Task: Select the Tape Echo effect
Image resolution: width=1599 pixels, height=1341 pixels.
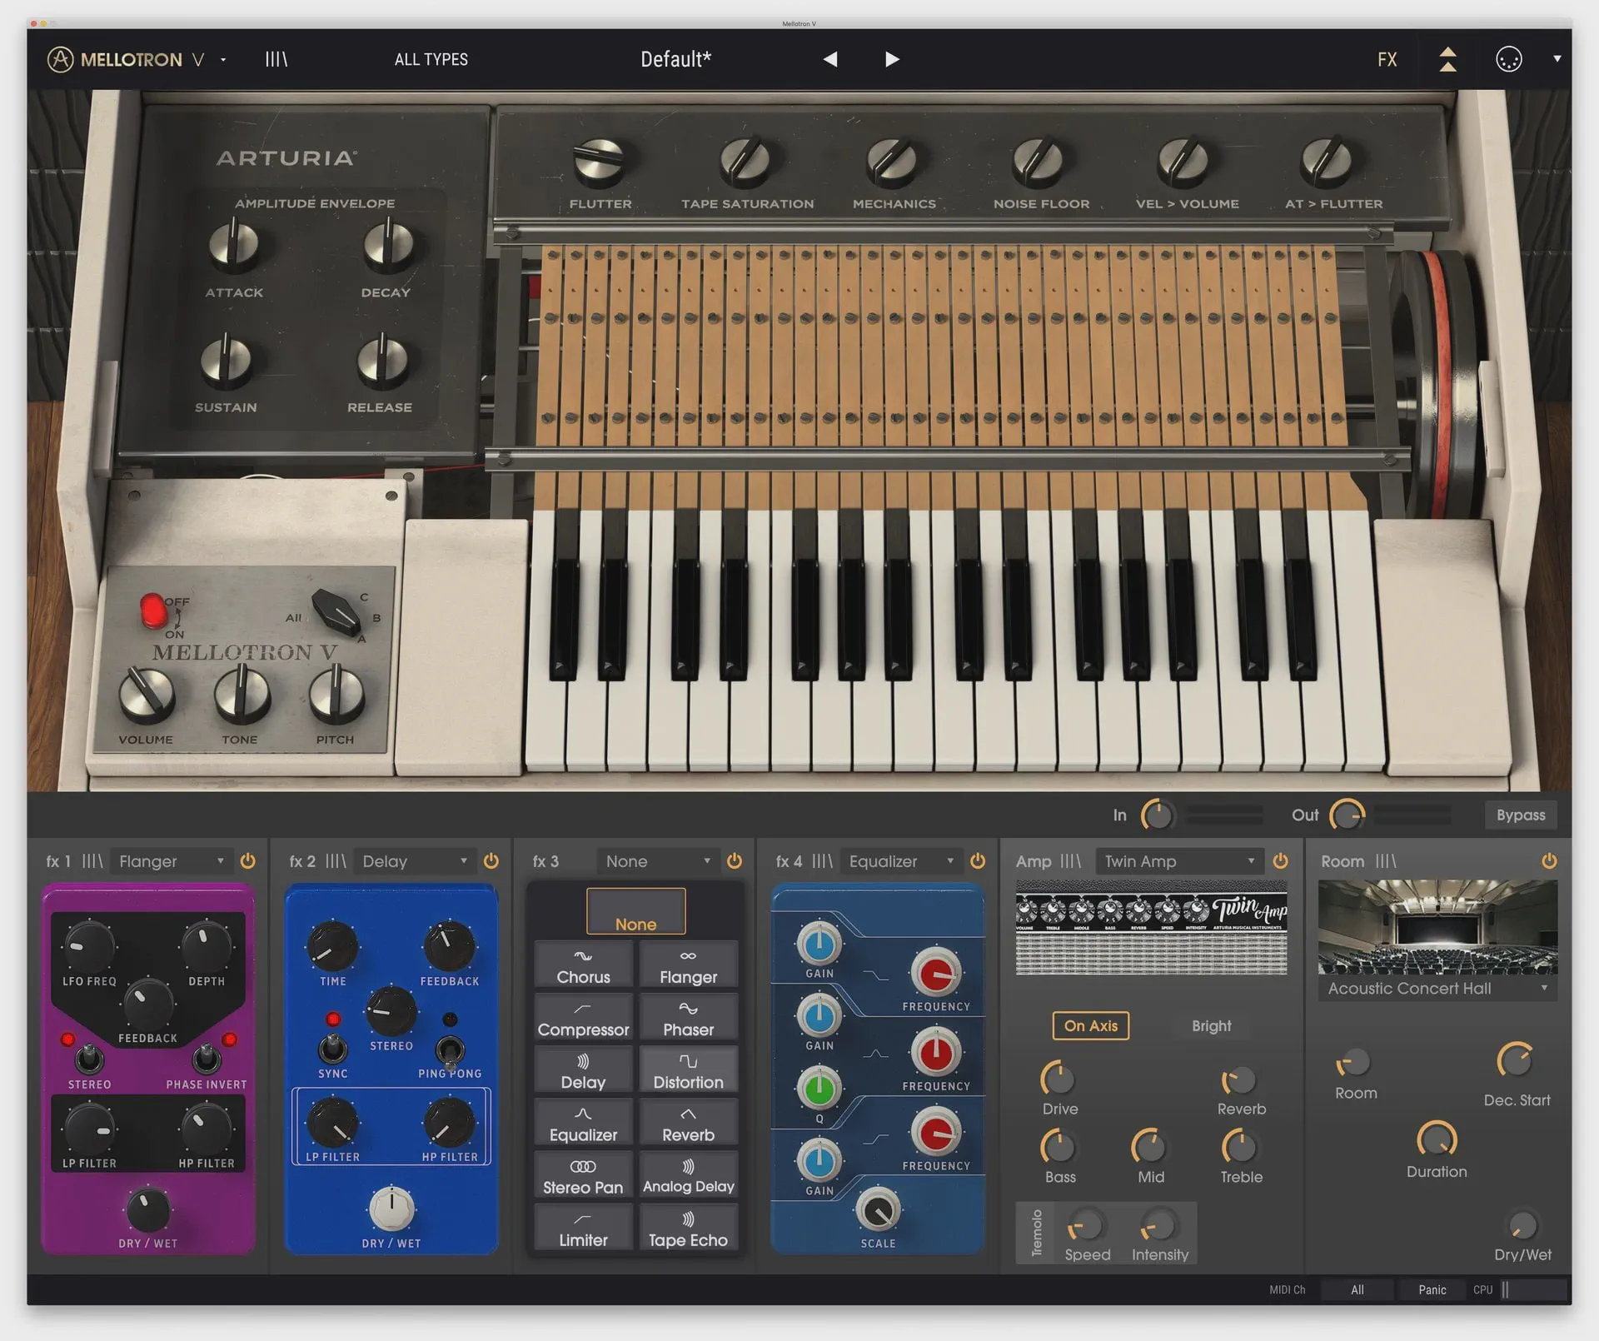Action: click(x=688, y=1229)
